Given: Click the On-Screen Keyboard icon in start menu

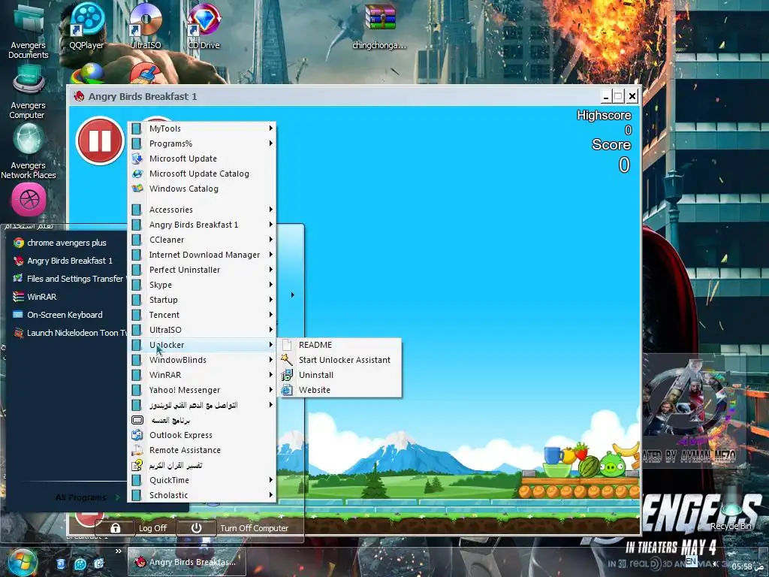Looking at the screenshot, I should pyautogui.click(x=19, y=315).
